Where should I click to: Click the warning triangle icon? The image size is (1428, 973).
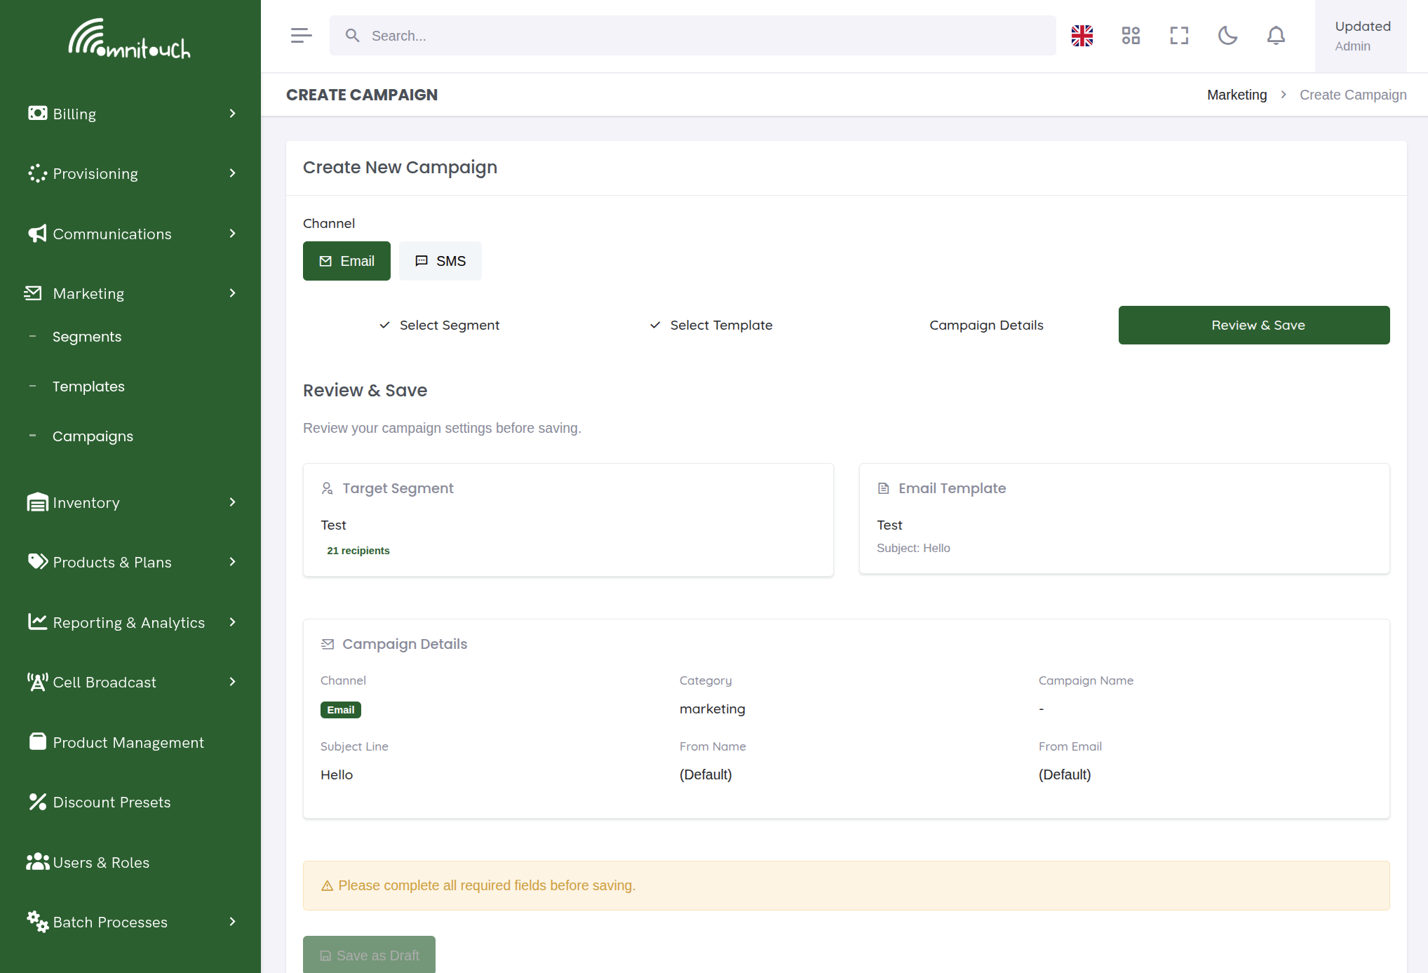pos(327,886)
